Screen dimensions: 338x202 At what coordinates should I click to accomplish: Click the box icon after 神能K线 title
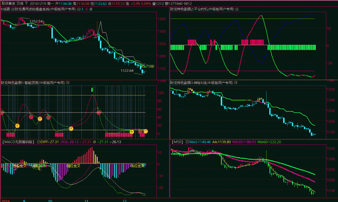pyautogui.click(x=236, y=83)
